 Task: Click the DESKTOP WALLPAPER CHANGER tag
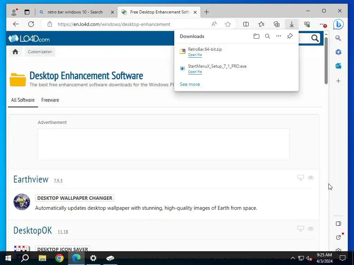point(75,198)
